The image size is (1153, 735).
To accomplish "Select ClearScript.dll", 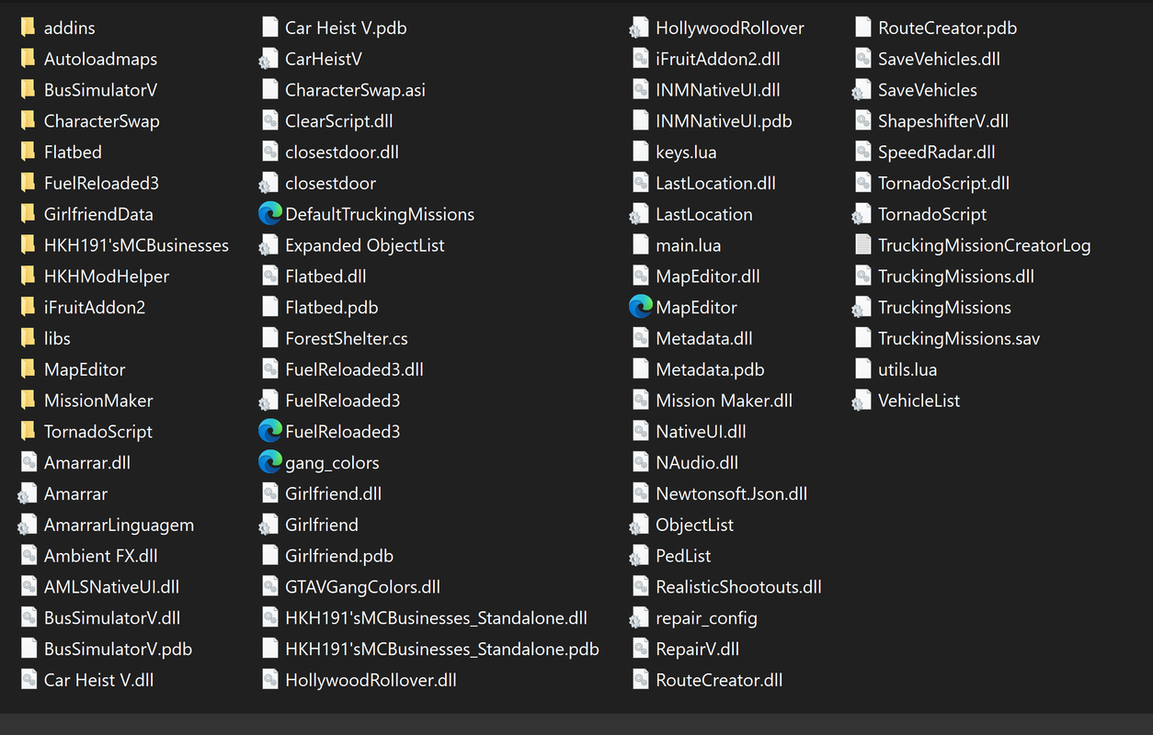I will click(x=327, y=121).
